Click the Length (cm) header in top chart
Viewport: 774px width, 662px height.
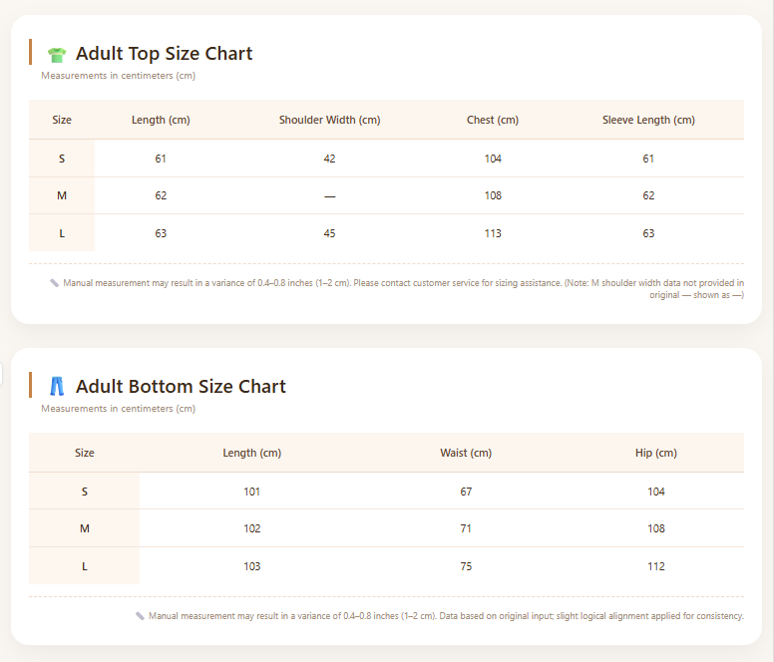161,120
